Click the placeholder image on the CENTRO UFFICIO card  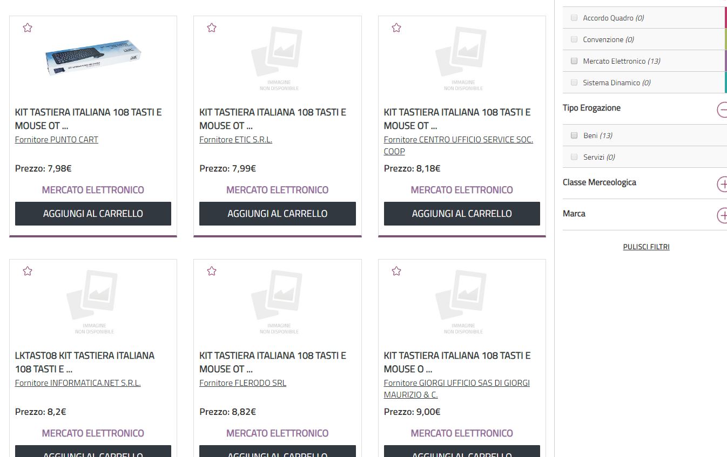(x=462, y=58)
